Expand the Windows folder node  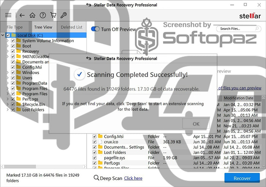point(8,72)
